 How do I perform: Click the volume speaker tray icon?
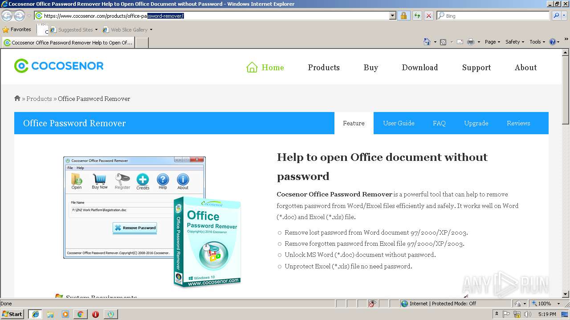[x=528, y=314]
